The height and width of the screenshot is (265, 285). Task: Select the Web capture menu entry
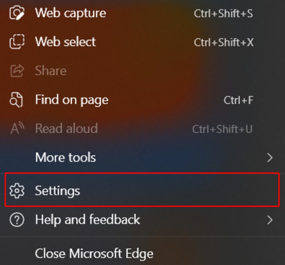[70, 14]
